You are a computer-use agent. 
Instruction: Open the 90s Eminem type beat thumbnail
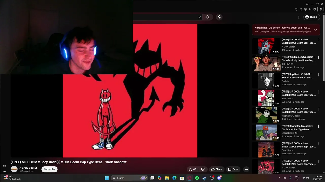pyautogui.click(x=266, y=63)
